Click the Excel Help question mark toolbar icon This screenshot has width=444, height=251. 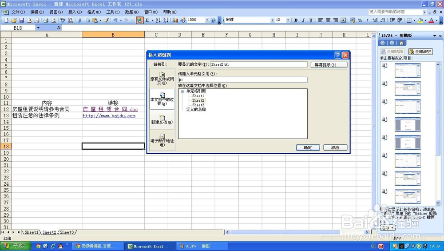pos(213,20)
